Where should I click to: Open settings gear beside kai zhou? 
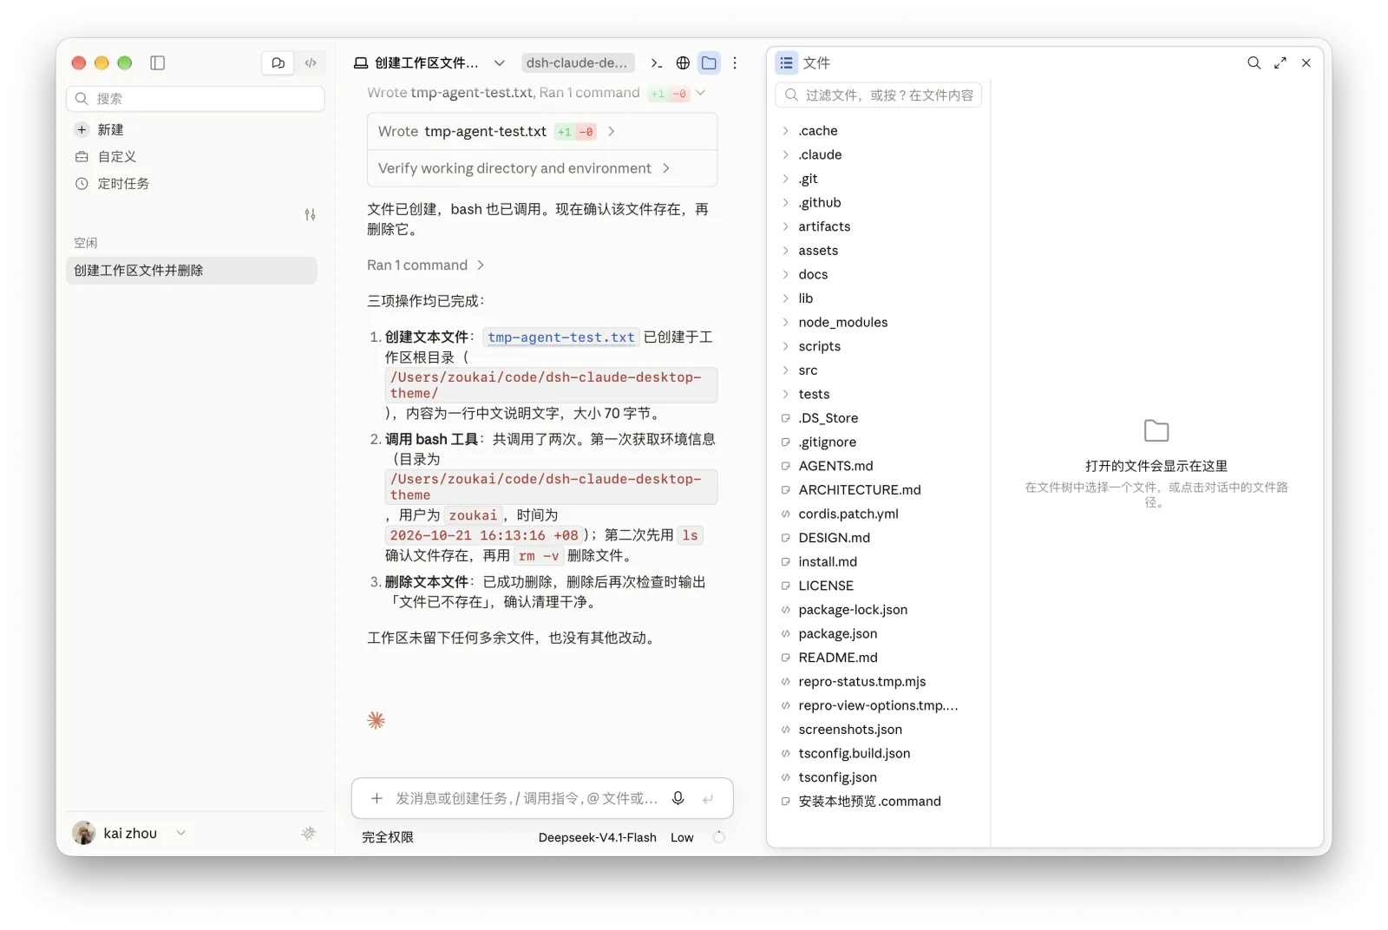[x=309, y=833]
